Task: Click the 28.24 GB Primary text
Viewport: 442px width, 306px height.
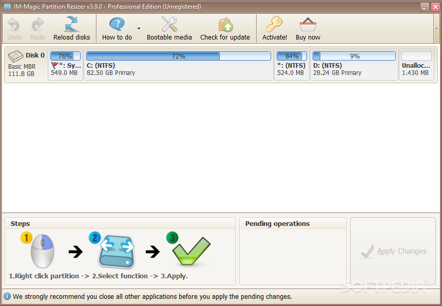Action: [x=337, y=73]
